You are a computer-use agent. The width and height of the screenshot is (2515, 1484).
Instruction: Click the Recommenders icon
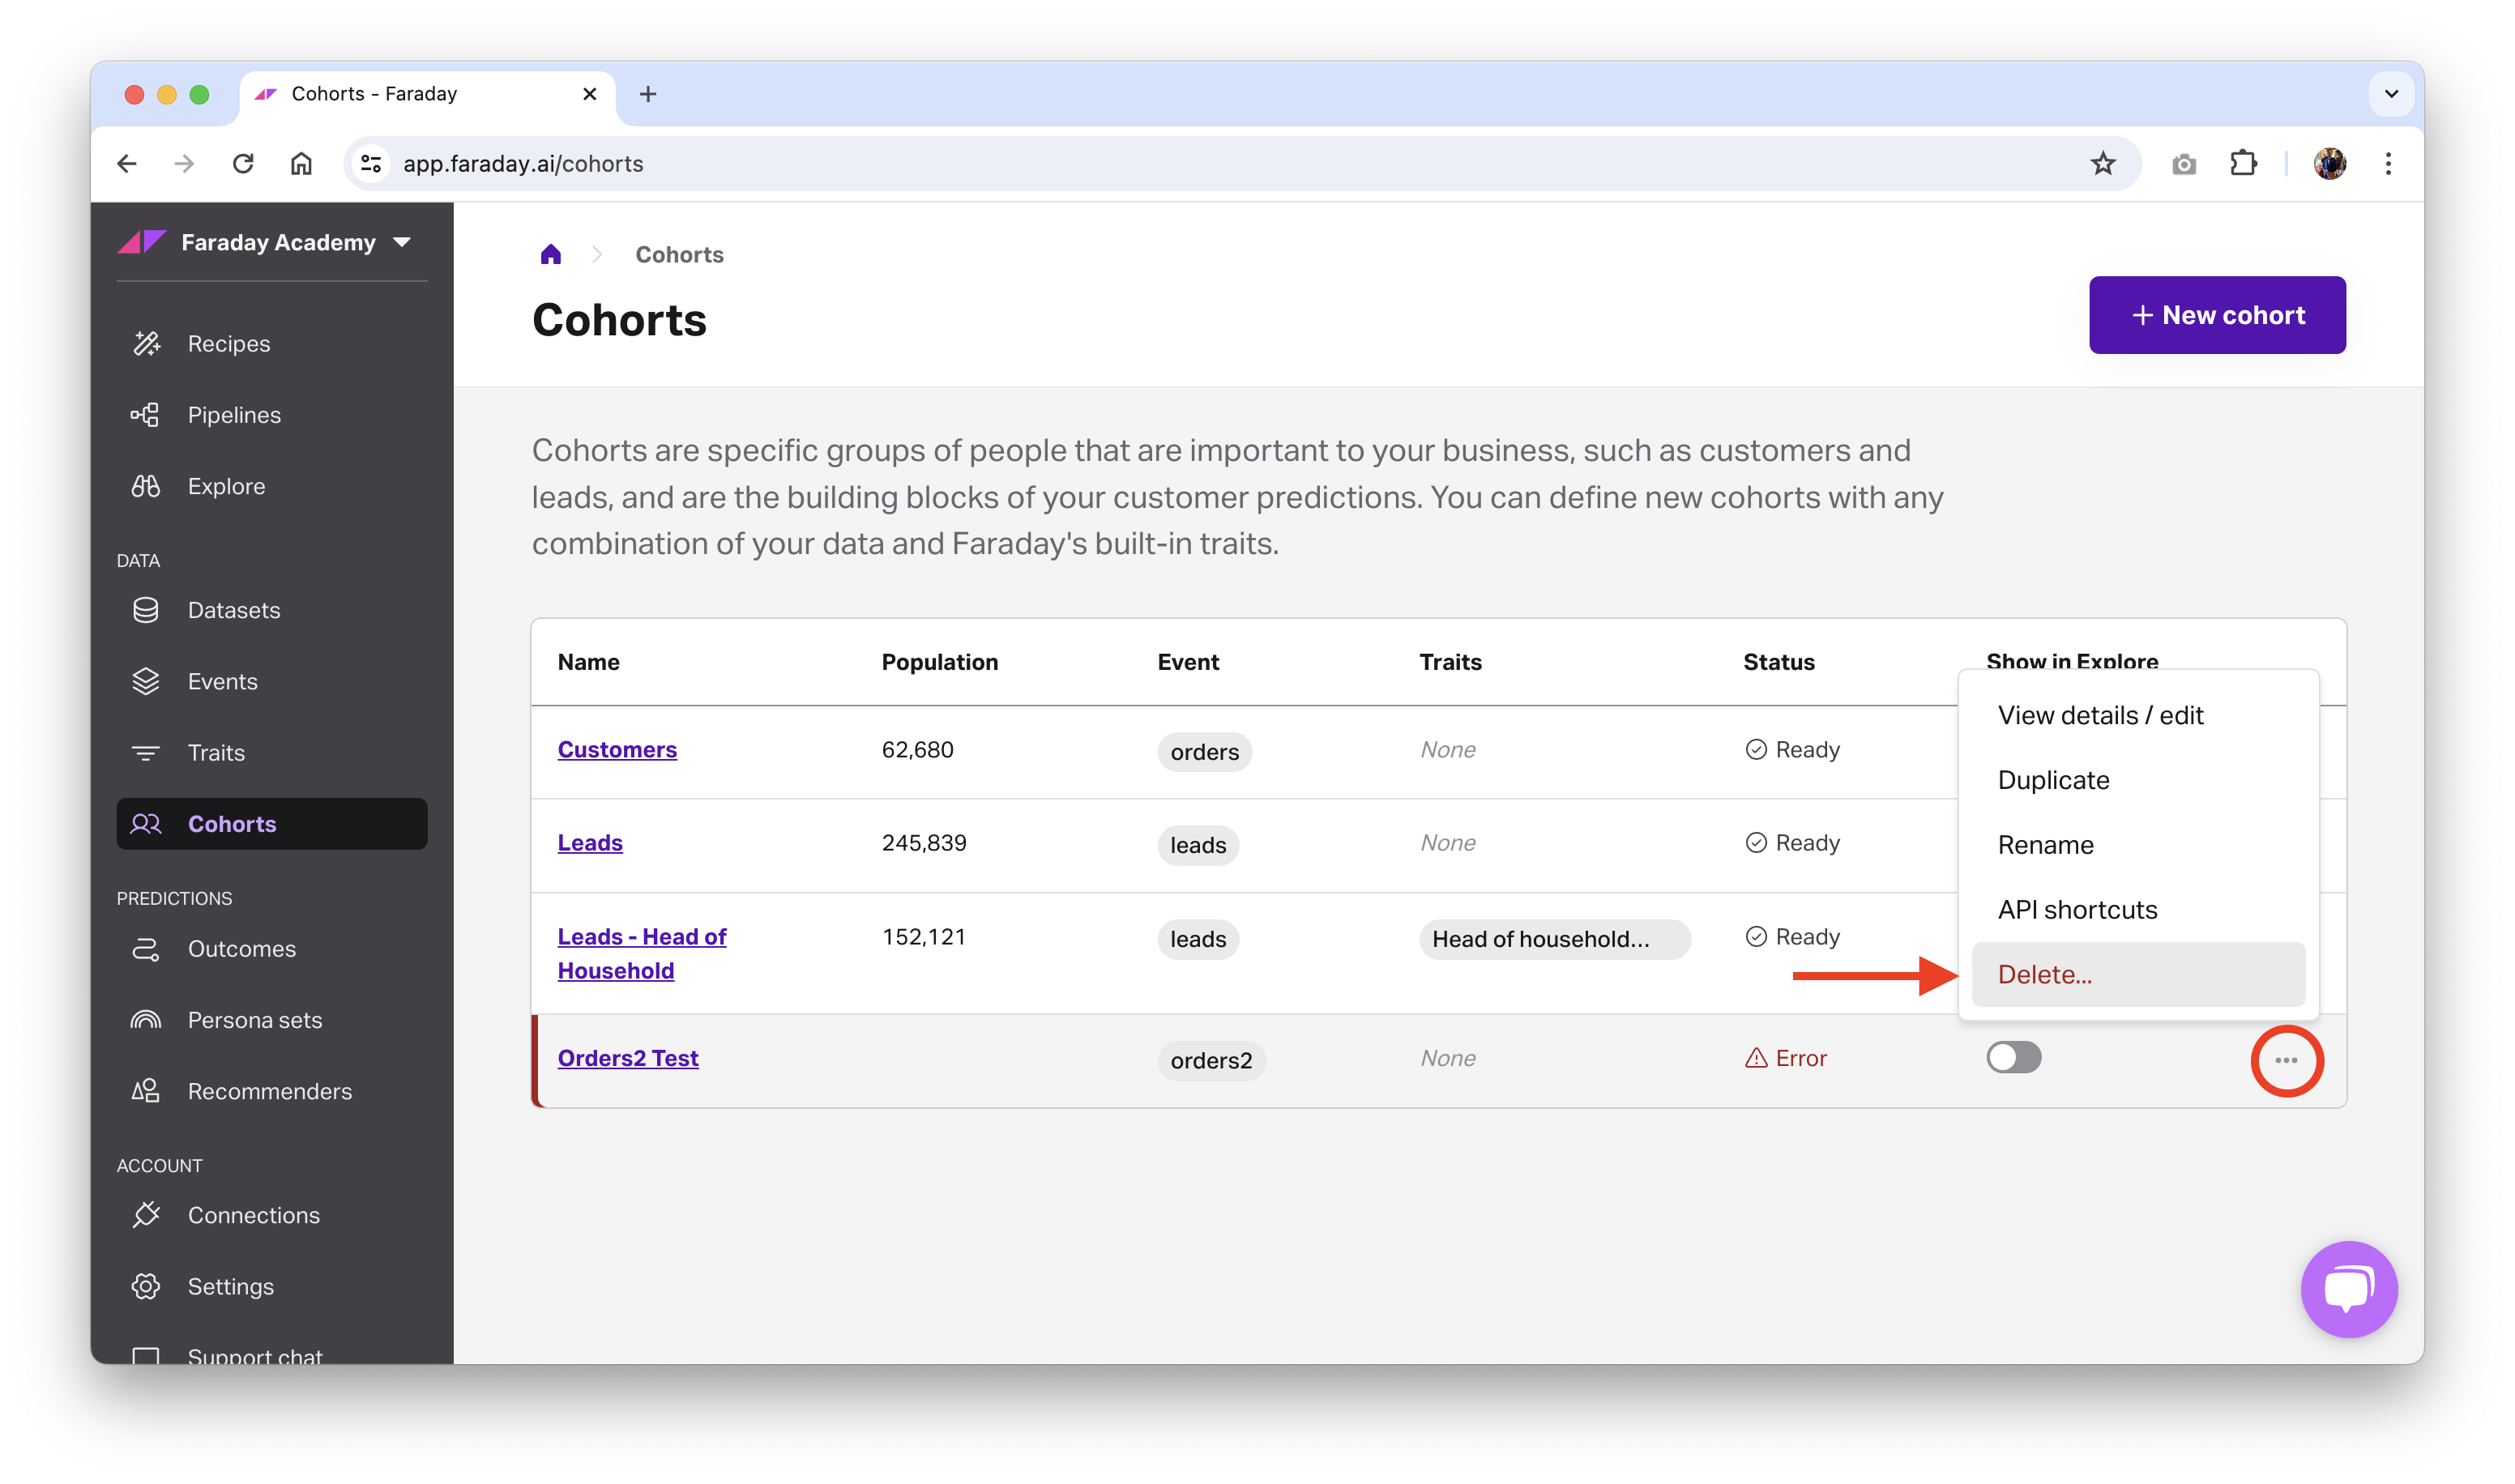[x=146, y=1091]
